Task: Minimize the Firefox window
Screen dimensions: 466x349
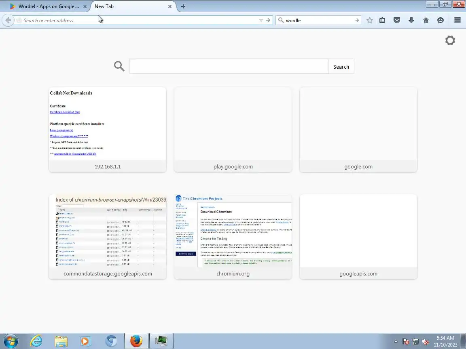Action: (x=432, y=4)
